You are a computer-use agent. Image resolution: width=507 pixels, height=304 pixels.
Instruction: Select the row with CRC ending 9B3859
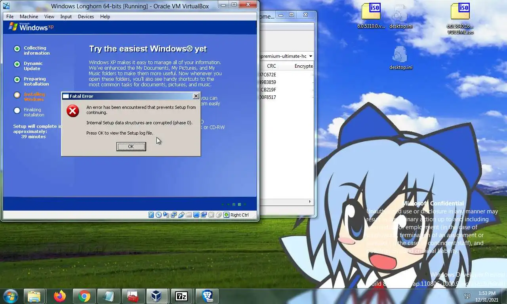pyautogui.click(x=286, y=82)
